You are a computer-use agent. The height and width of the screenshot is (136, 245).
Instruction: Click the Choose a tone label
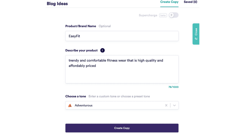[76, 96]
